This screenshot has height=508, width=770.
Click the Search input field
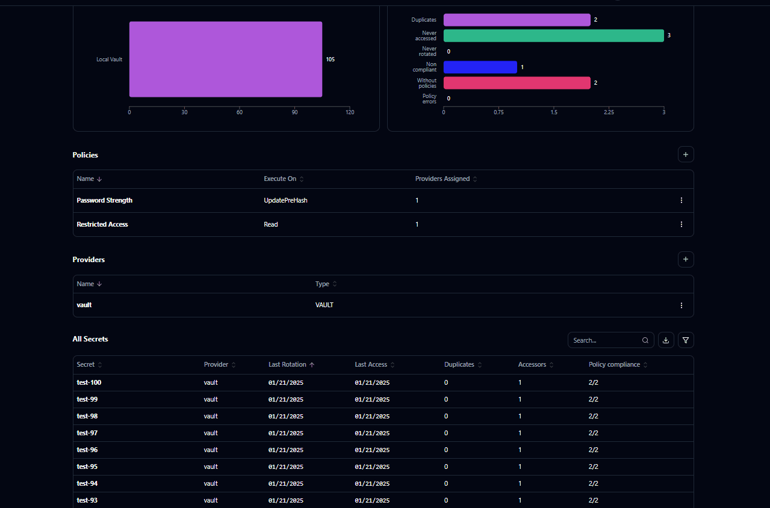(x=602, y=340)
